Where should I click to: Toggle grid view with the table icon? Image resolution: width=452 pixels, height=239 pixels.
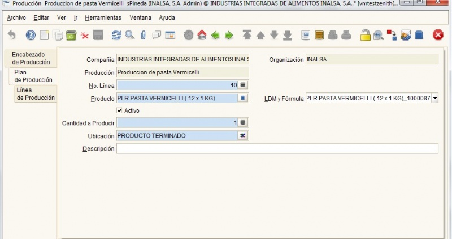point(170,35)
